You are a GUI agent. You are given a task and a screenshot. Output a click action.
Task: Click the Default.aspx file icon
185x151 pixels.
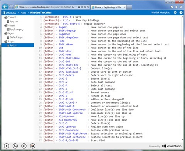coord(8,37)
